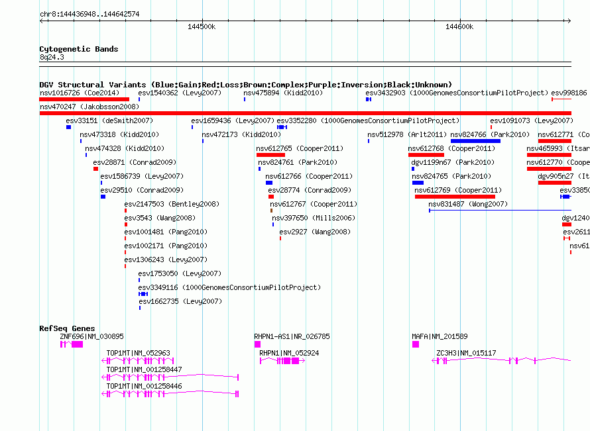The width and height of the screenshot is (590, 431).
Task: Click the nsv470247 (Jakobsson2008) red loss bar
Action: pos(305,113)
